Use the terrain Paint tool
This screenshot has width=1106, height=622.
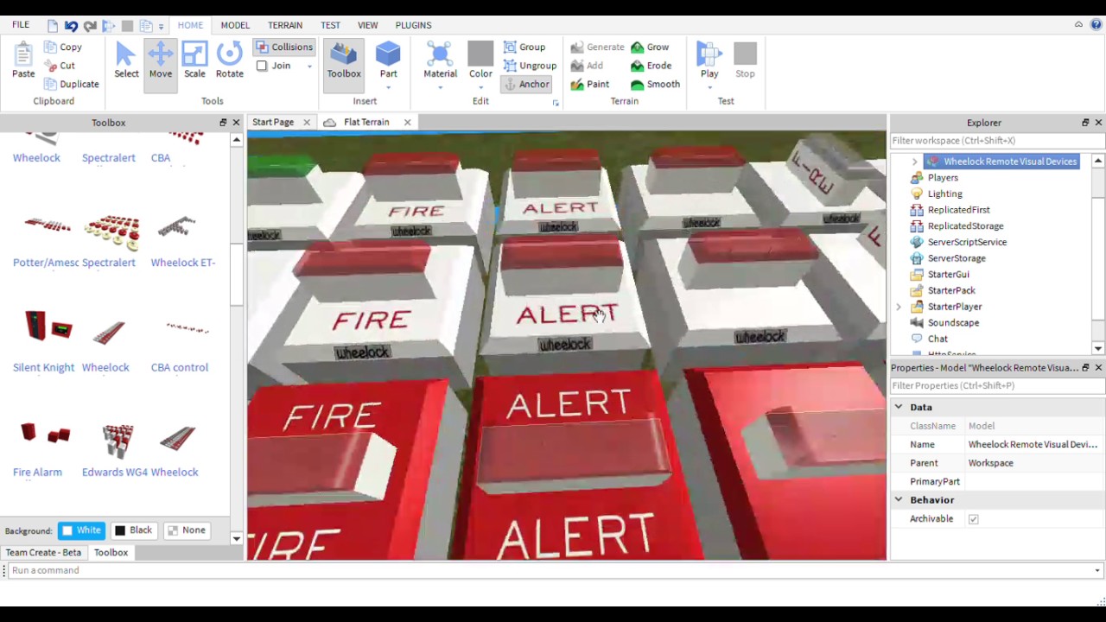(x=589, y=84)
